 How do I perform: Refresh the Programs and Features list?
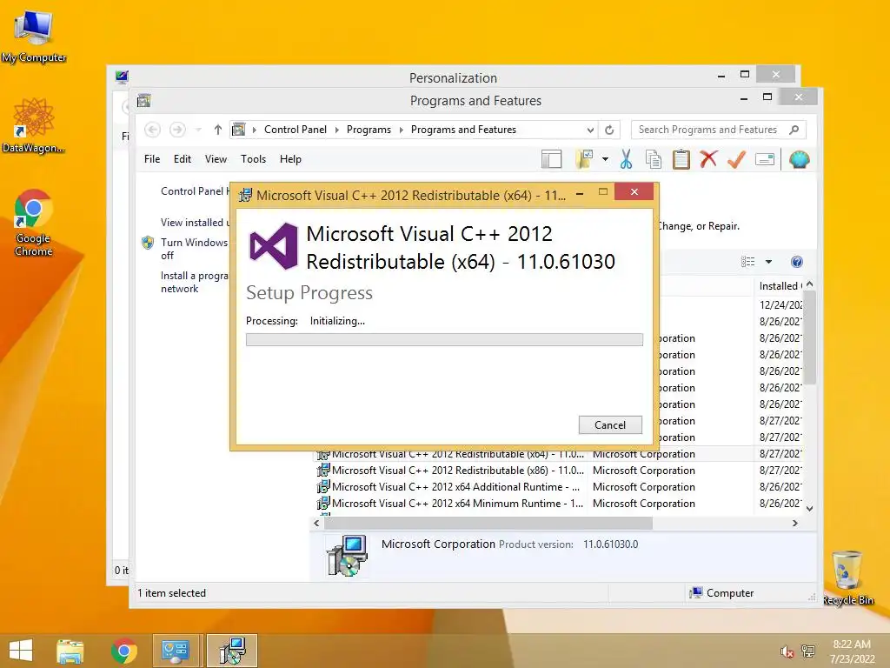[x=609, y=130]
